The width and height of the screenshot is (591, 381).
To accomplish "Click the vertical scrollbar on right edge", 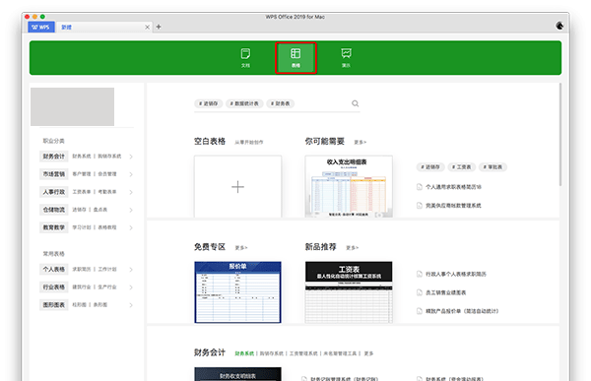I will point(560,135).
